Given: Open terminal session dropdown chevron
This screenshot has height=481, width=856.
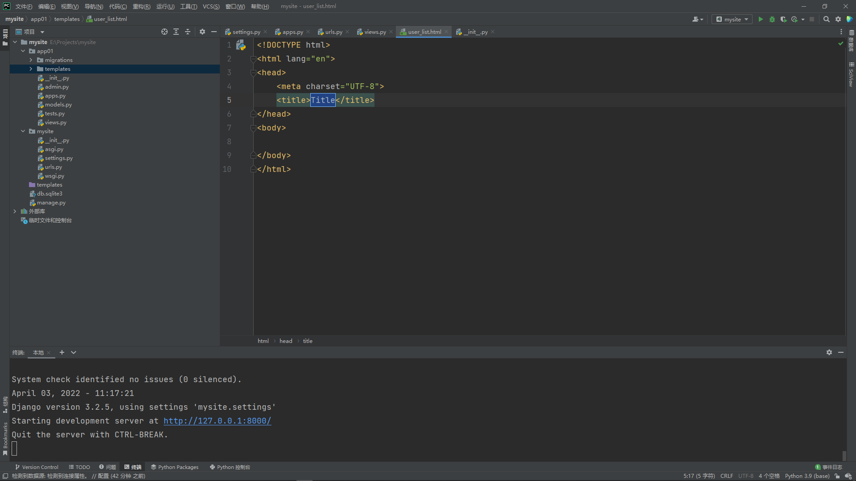Looking at the screenshot, I should pyautogui.click(x=74, y=352).
